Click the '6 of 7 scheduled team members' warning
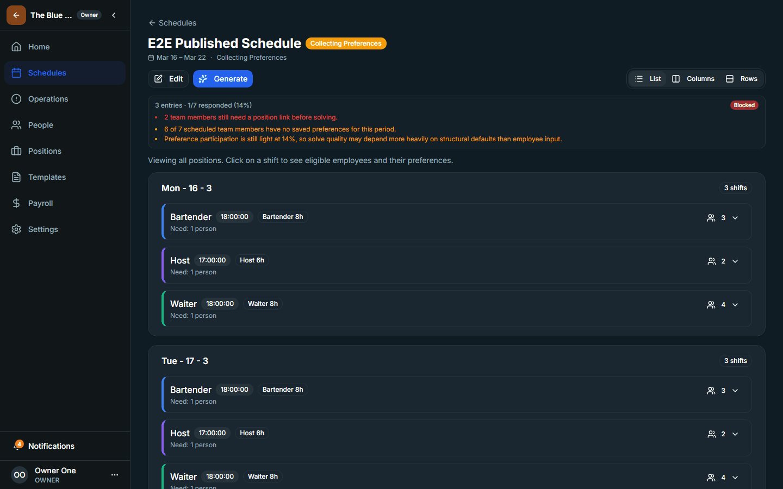Screen dimensions: 783x489 280,129
